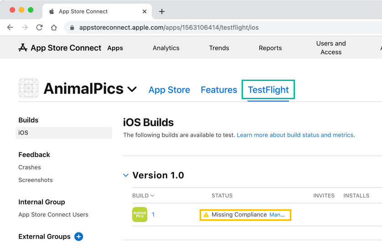Click the iOS Builds heading
The height and width of the screenshot is (248, 382).
tap(148, 122)
